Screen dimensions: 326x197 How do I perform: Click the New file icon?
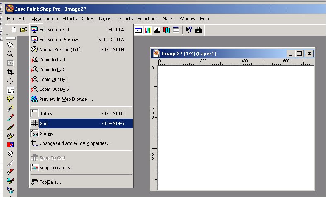click(14, 30)
